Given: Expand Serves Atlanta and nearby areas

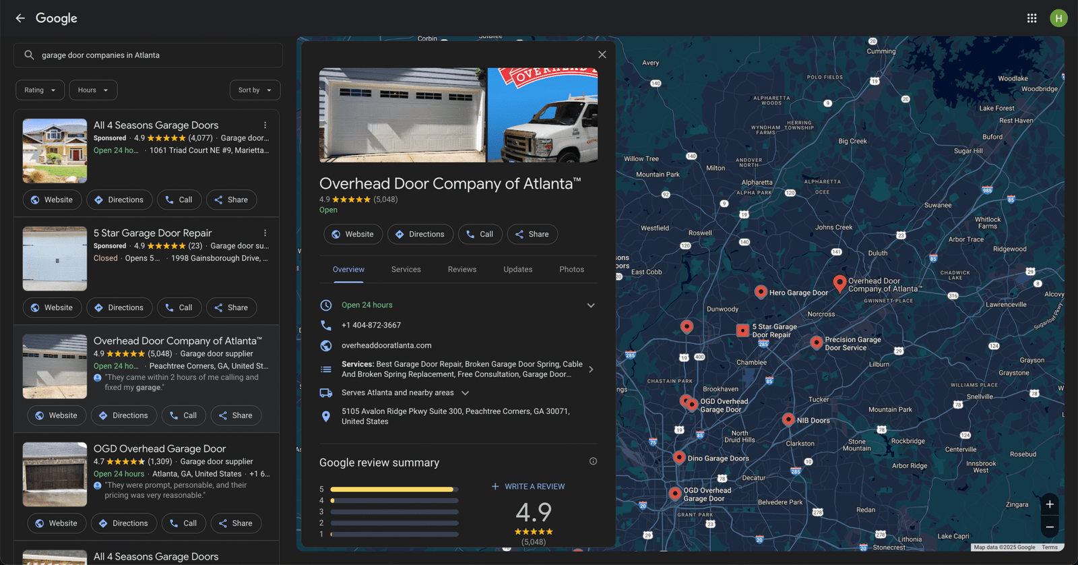Looking at the screenshot, I should coord(465,393).
